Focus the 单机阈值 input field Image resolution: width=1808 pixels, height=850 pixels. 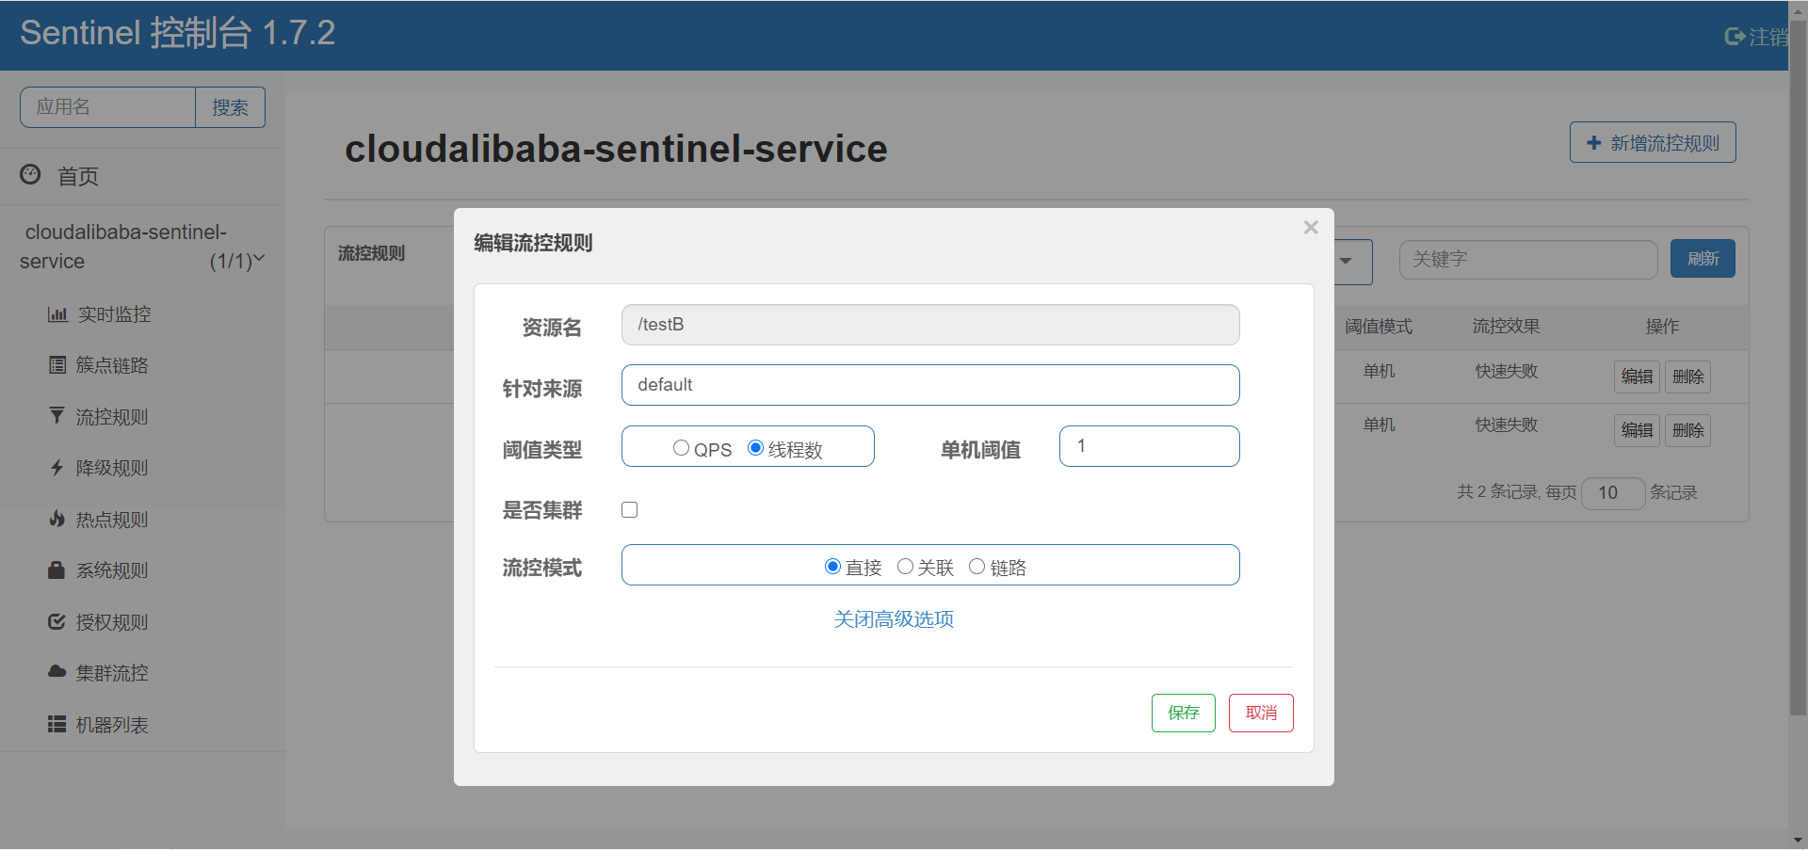[1149, 446]
